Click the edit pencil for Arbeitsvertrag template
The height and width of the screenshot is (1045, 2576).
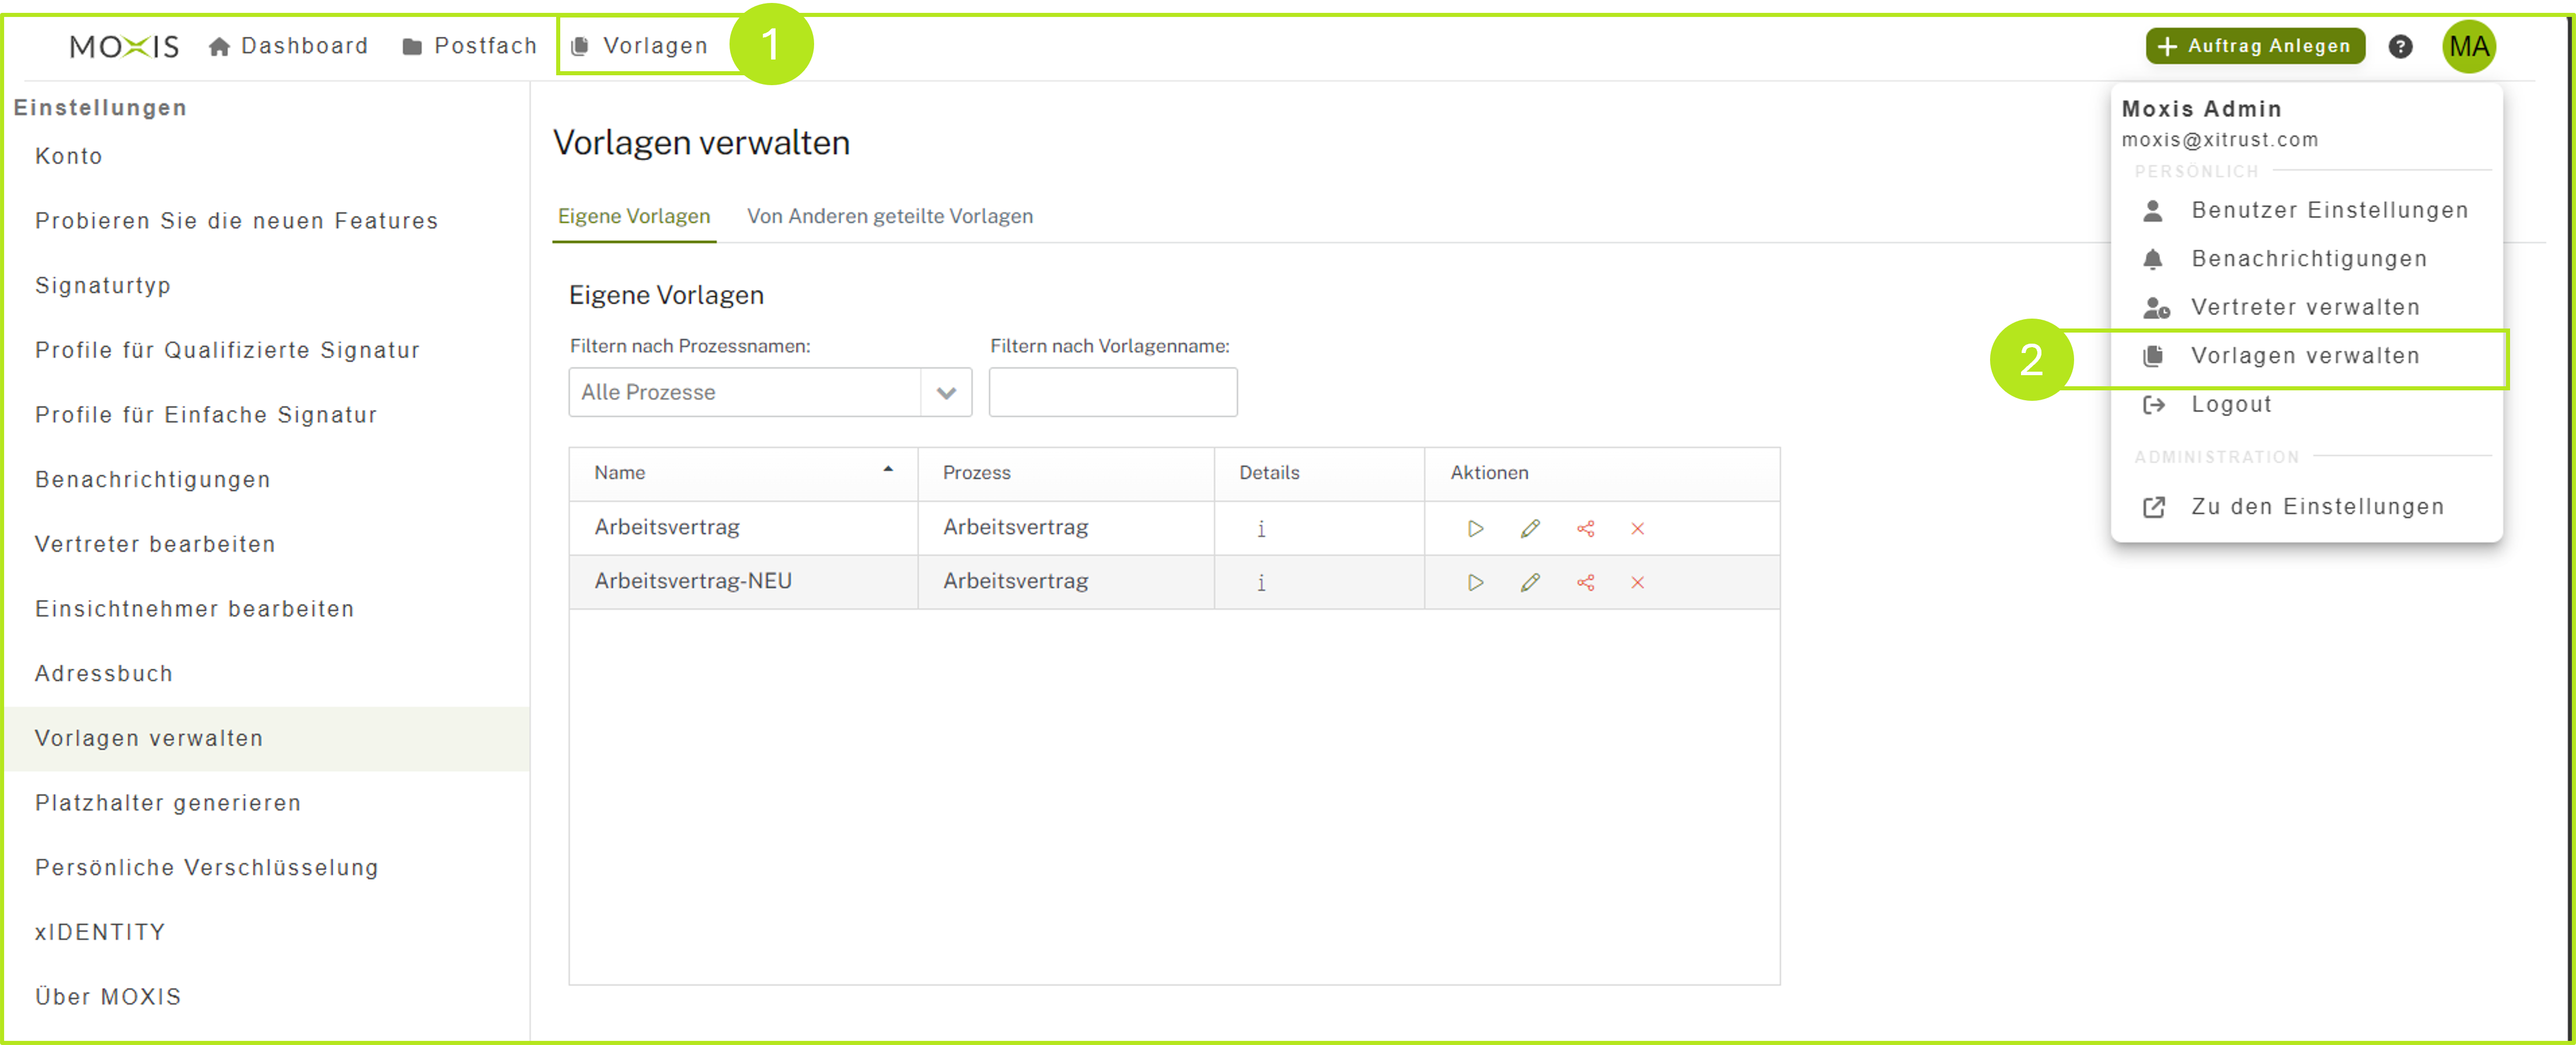[x=1530, y=528]
